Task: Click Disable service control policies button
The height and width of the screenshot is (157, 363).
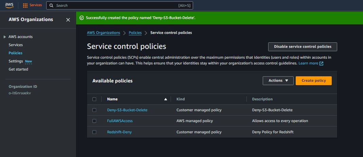Action: (x=302, y=47)
